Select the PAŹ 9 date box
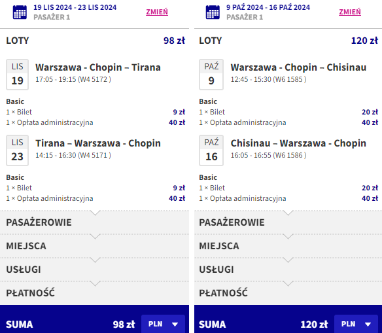This screenshot has width=382, height=333. (x=211, y=75)
